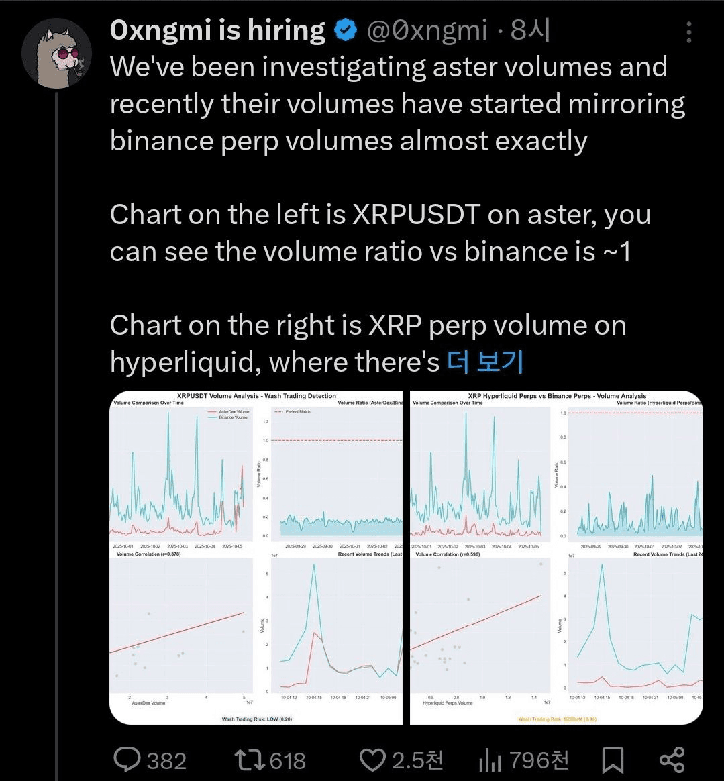Open view analytics bar chart icon
Screen dimensions: 724x781
point(490,760)
